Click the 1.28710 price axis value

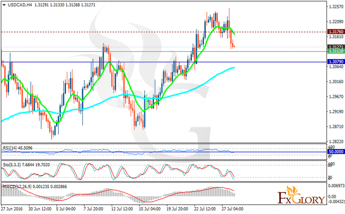pyautogui.click(x=336, y=127)
